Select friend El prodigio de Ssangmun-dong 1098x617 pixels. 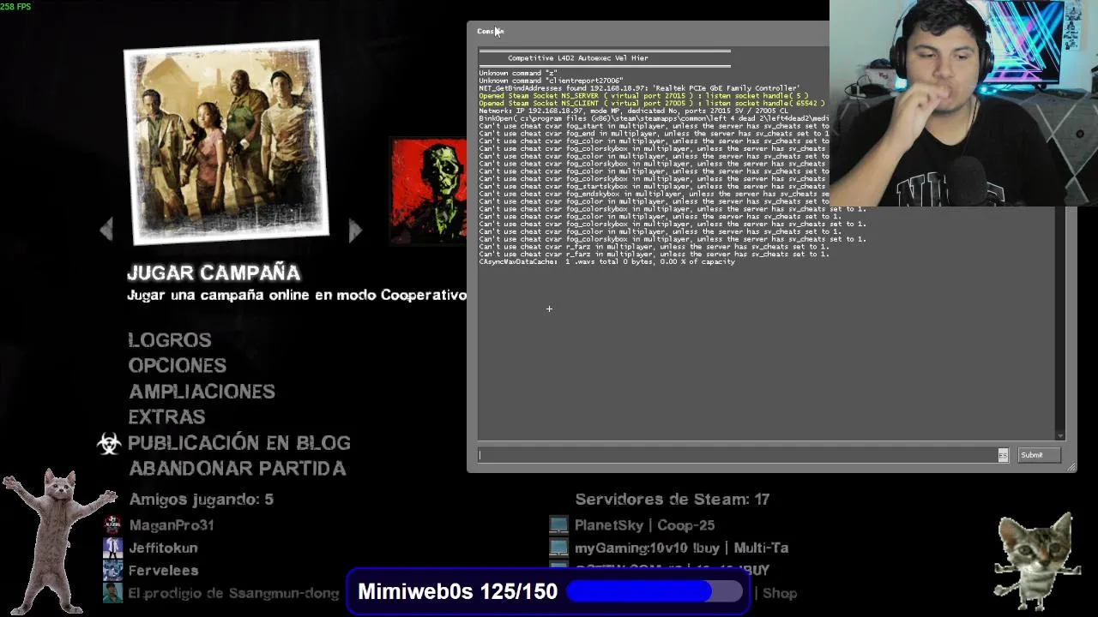tap(233, 593)
